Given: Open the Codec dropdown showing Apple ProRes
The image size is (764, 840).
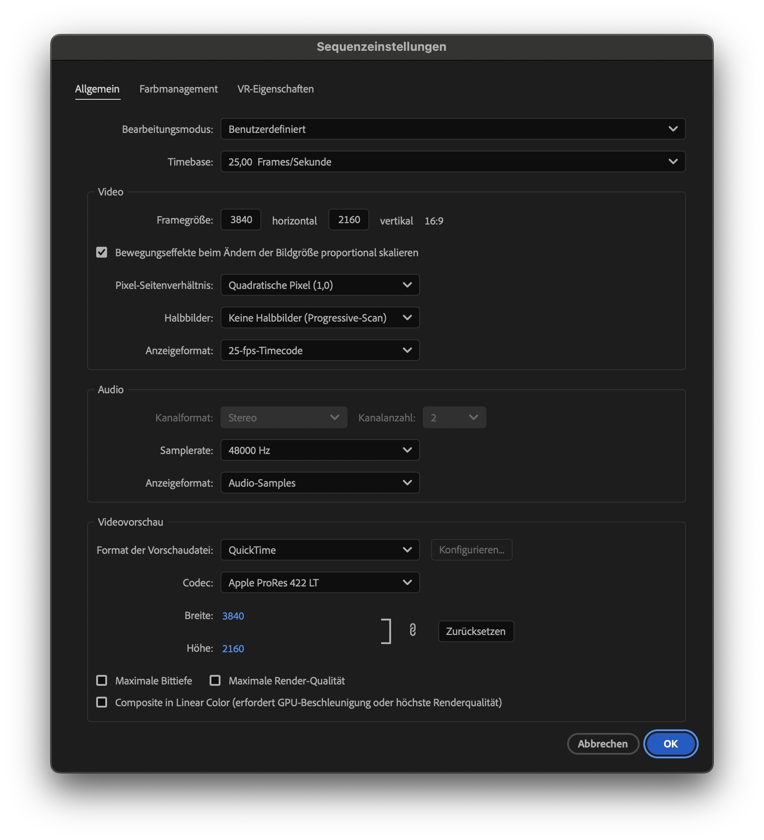Looking at the screenshot, I should [x=320, y=582].
